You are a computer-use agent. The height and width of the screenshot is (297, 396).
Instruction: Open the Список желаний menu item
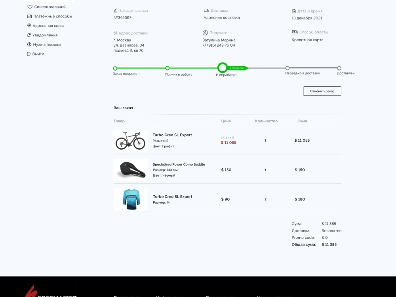50,7
